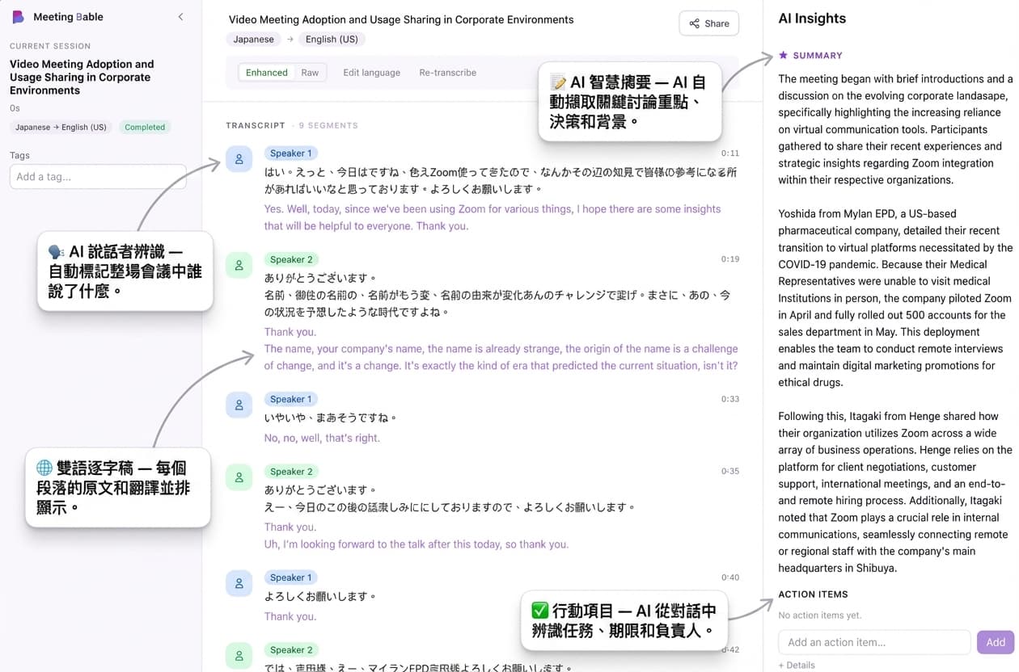Switch transcript view to Raw mode

pyautogui.click(x=310, y=72)
